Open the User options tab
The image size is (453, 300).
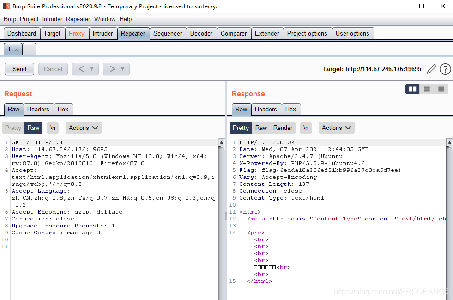point(352,34)
